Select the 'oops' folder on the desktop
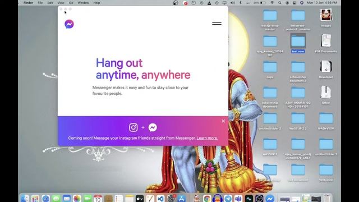 pyautogui.click(x=270, y=70)
